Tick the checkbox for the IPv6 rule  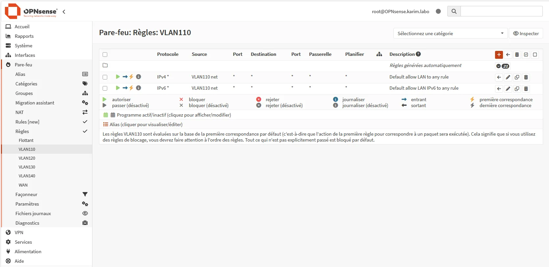pyautogui.click(x=105, y=88)
